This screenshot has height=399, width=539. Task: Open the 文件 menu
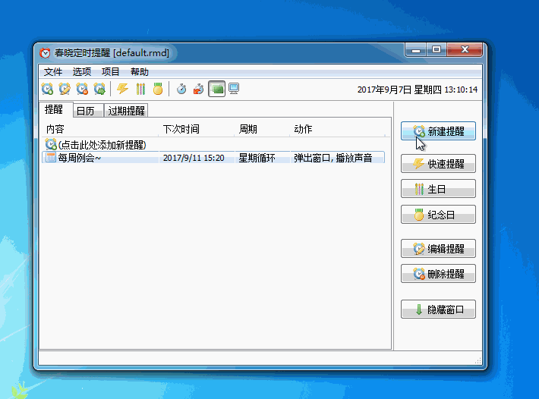(x=53, y=72)
